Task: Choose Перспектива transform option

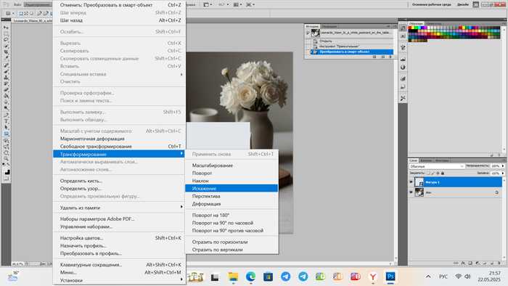Action: click(x=232, y=196)
